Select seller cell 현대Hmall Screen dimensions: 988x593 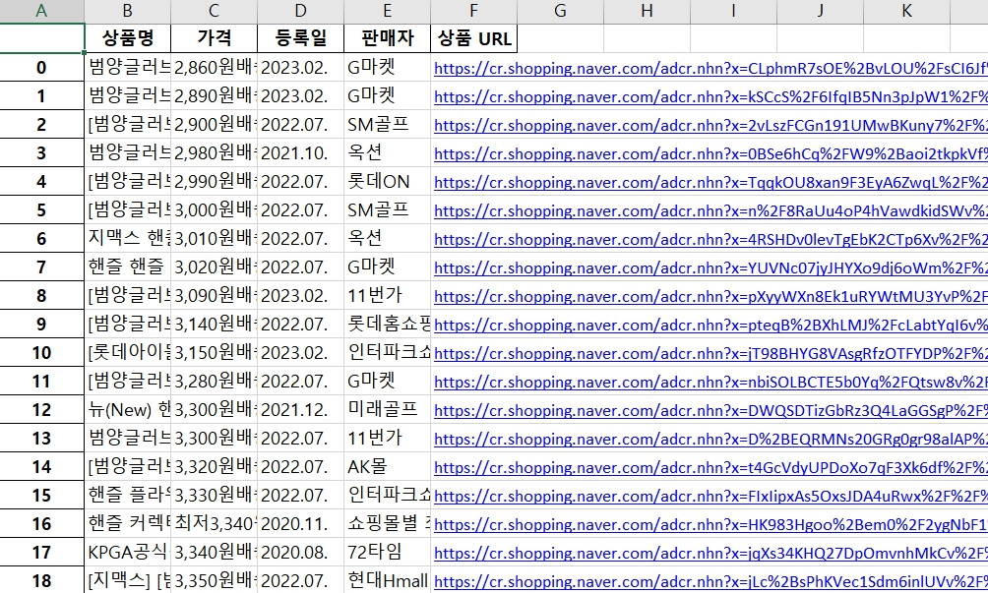pyautogui.click(x=387, y=580)
